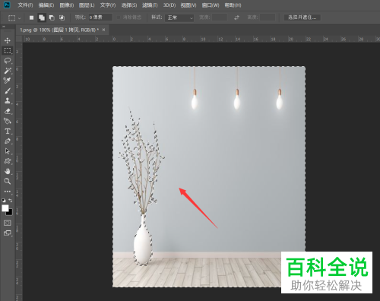Open the 文字(Y) menu

click(x=108, y=5)
